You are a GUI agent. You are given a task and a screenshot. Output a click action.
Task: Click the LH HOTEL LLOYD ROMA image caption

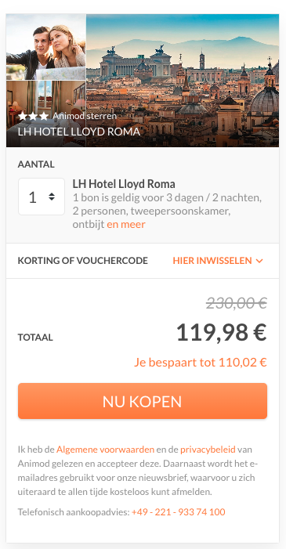(79, 132)
